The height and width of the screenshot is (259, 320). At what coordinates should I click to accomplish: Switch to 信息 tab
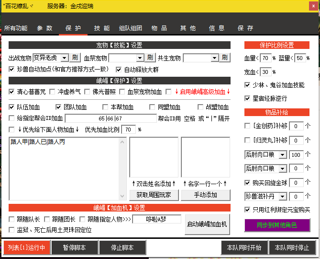(217, 28)
